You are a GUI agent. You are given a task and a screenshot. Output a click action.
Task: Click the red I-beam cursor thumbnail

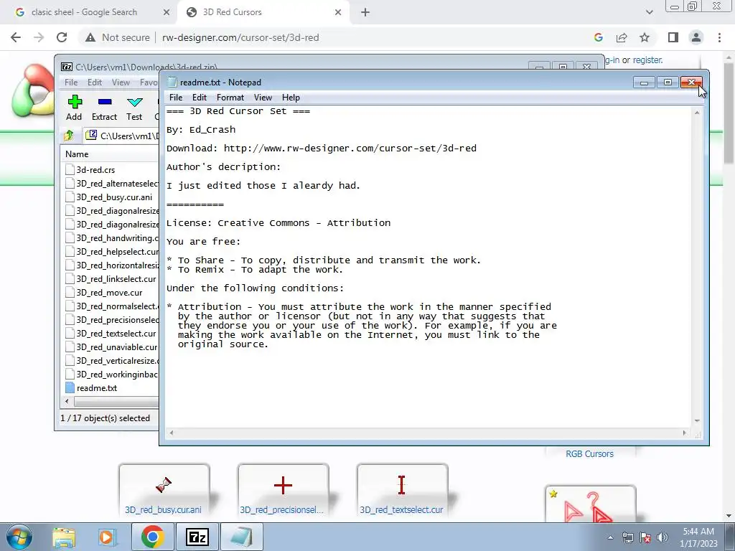click(401, 485)
